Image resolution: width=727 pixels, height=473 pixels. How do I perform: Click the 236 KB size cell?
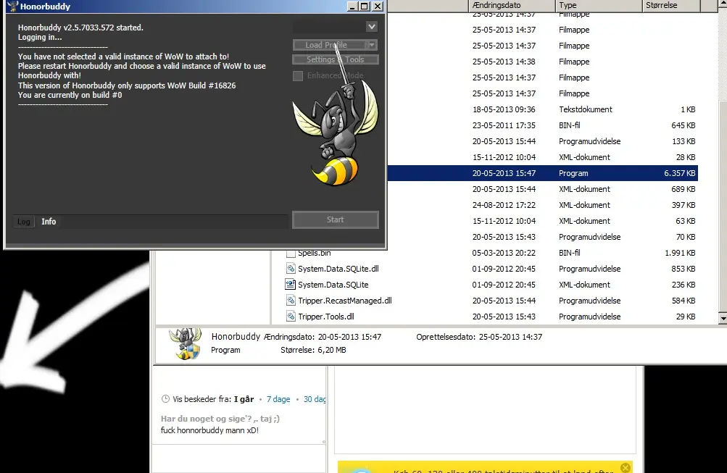pos(684,285)
